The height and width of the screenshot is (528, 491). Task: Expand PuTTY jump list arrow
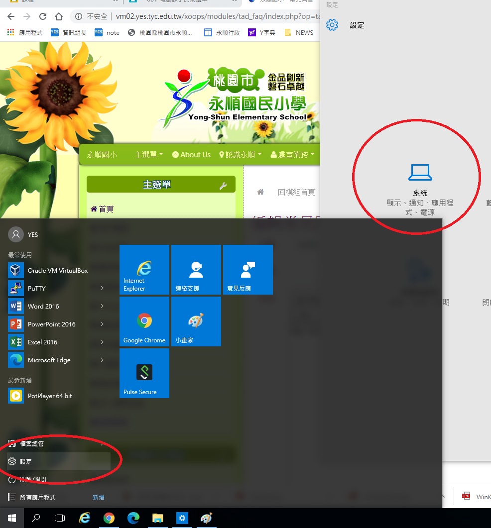[x=102, y=288]
